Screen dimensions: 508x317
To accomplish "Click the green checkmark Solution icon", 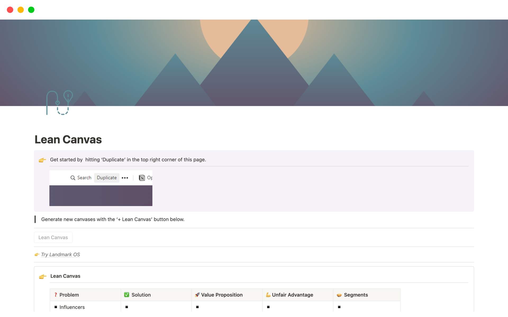I will click(x=127, y=295).
